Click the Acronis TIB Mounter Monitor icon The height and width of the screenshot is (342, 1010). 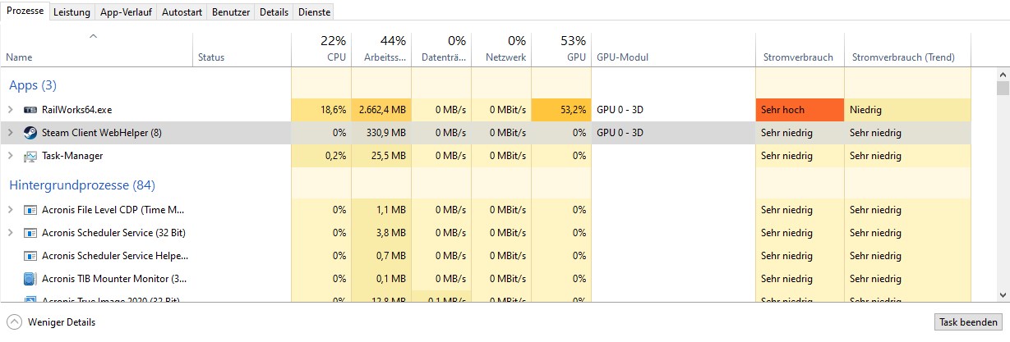pyautogui.click(x=30, y=279)
